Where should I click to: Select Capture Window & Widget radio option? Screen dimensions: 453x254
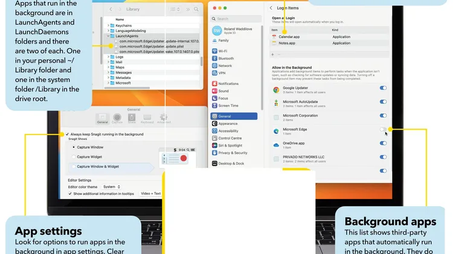tap(74, 167)
